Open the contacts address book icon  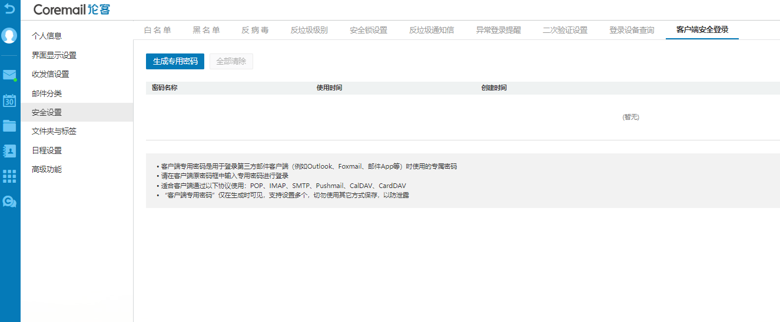coord(9,151)
